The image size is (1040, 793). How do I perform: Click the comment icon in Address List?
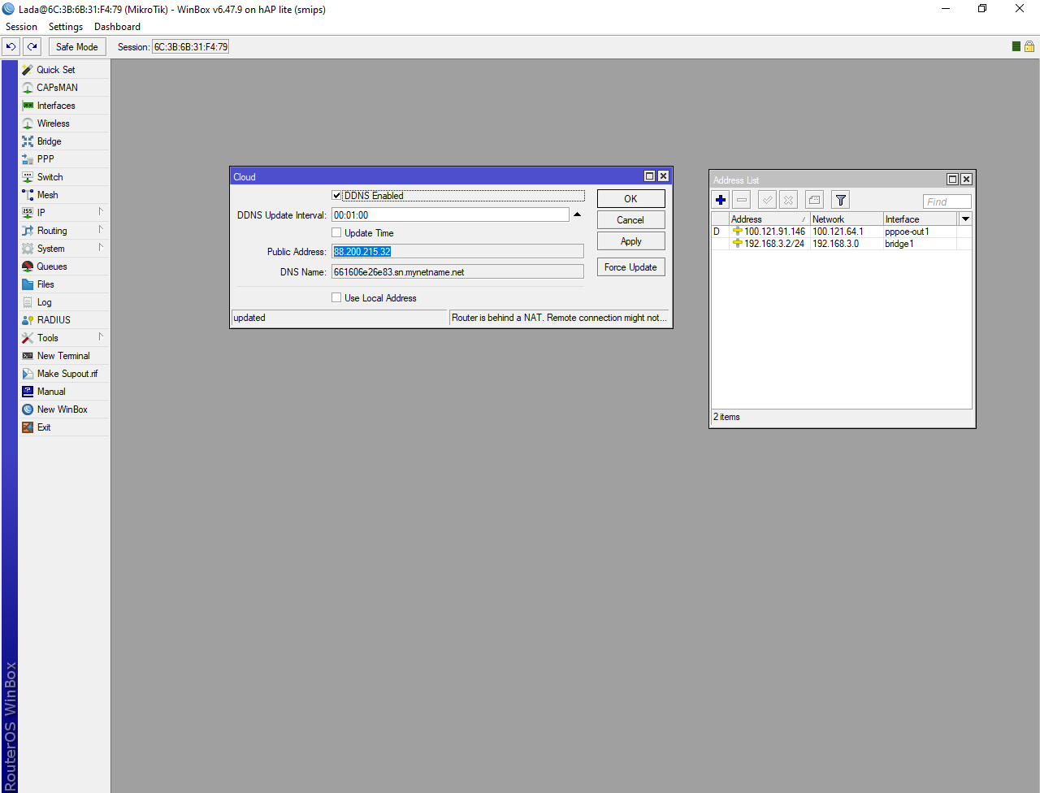pyautogui.click(x=815, y=200)
